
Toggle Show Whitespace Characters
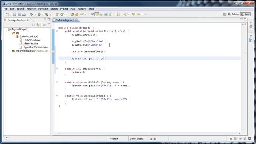pyautogui.click(x=110, y=14)
